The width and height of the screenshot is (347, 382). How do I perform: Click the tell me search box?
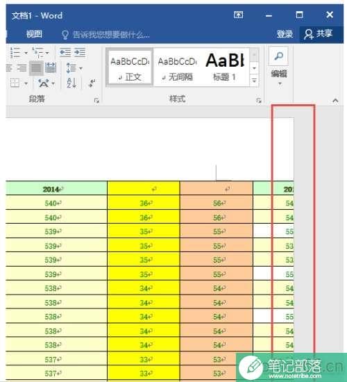(111, 35)
